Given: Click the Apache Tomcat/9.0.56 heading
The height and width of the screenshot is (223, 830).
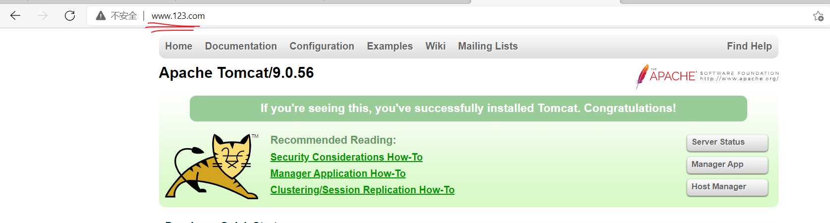Looking at the screenshot, I should pos(236,73).
